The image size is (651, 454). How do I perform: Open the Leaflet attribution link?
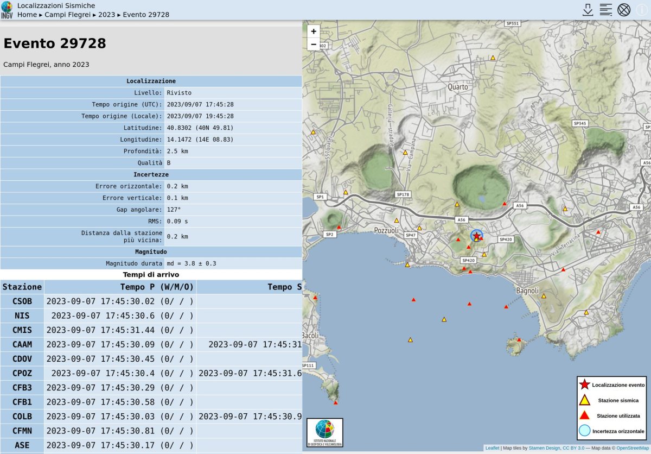tap(492, 448)
